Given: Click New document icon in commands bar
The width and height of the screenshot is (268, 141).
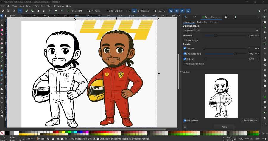Looking at the screenshot, I should tap(265, 17).
